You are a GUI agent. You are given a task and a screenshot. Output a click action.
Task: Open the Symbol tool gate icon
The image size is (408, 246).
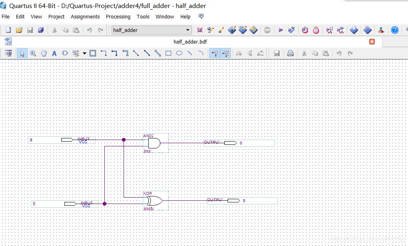pos(65,53)
